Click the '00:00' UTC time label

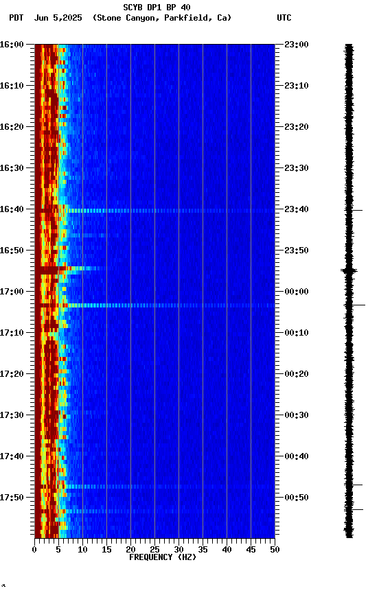tap(297, 292)
